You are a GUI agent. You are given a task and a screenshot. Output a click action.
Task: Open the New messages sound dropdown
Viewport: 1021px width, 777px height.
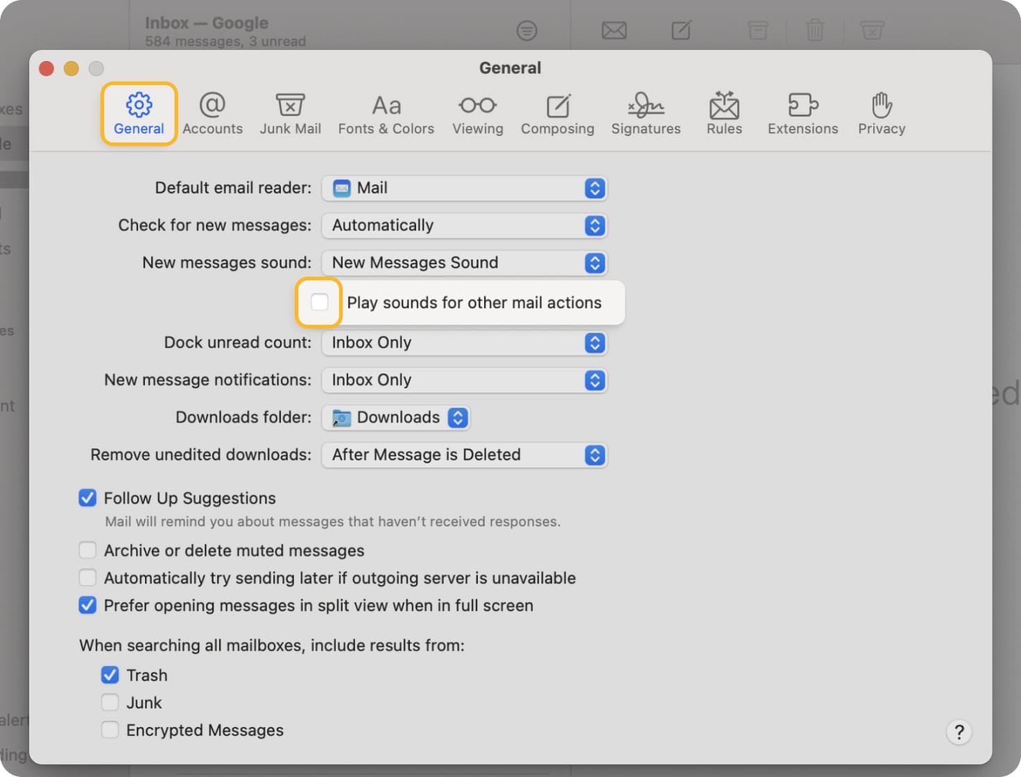pos(464,263)
